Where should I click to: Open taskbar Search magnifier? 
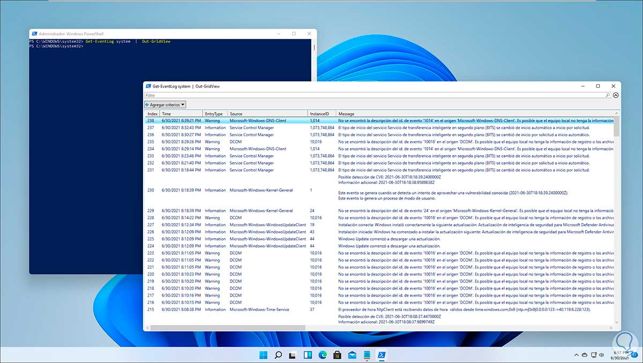(279, 355)
